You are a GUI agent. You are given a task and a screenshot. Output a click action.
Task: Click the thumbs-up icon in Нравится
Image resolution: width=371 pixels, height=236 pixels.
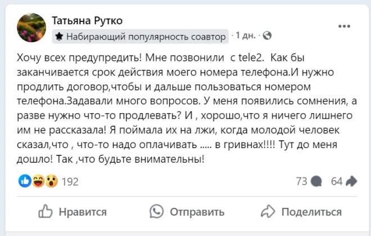coord(46,212)
